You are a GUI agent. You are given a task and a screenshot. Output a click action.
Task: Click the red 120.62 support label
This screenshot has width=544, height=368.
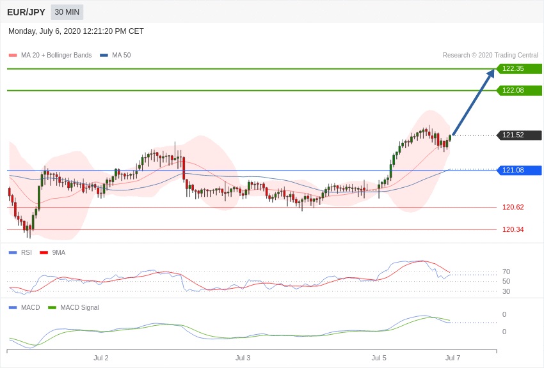[x=513, y=207]
